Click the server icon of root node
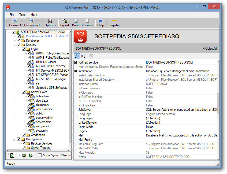 click(x=17, y=32)
